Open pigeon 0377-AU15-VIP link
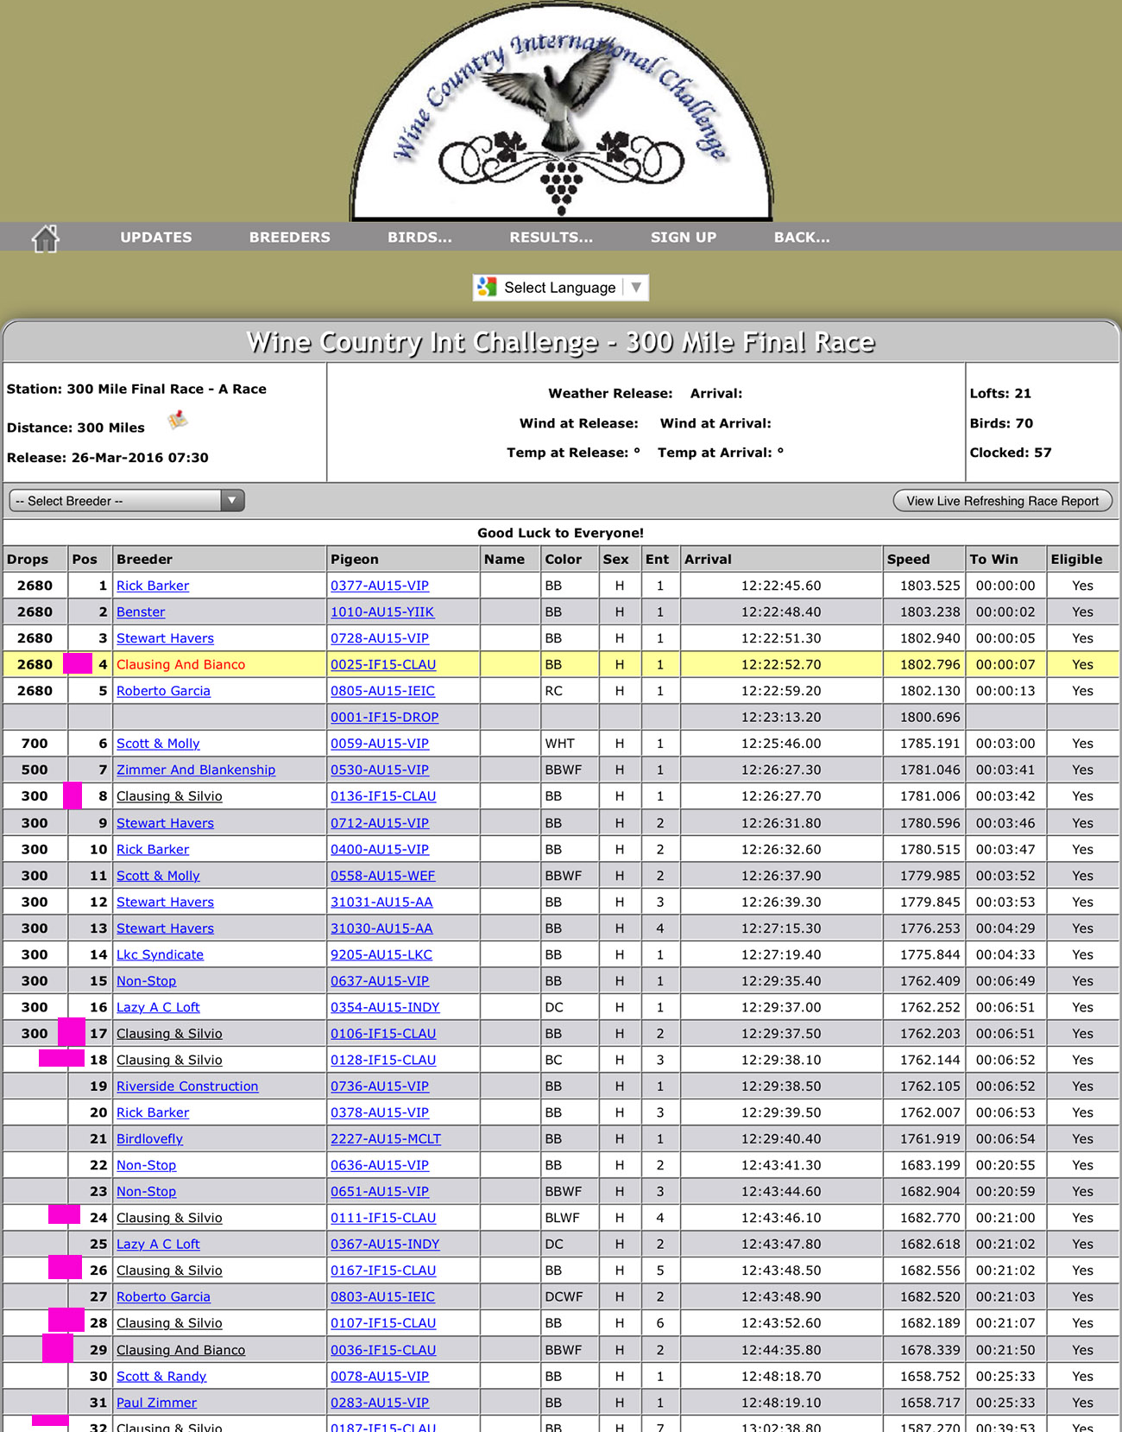 380,586
